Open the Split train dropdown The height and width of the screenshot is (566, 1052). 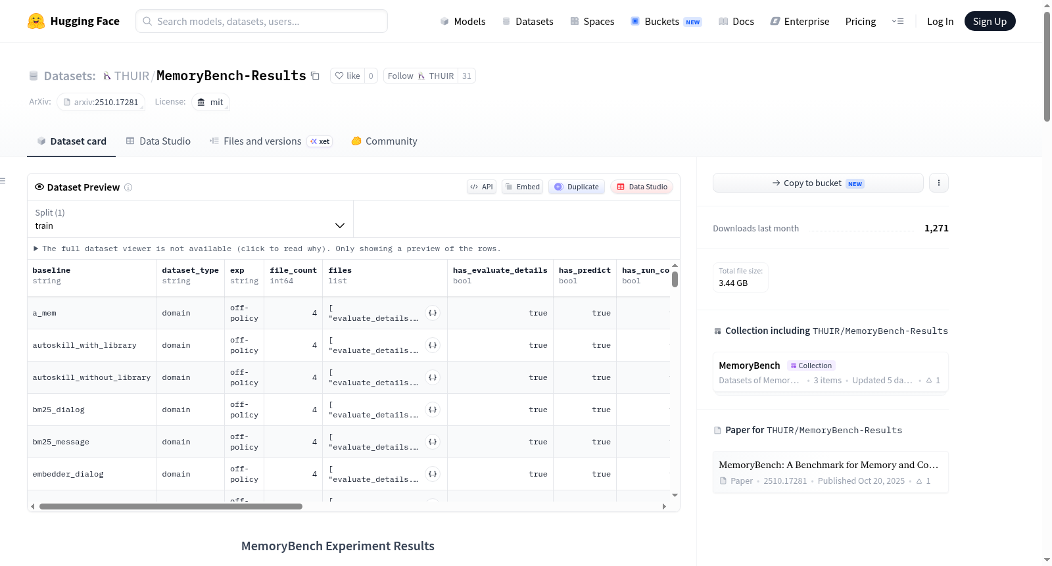click(191, 219)
